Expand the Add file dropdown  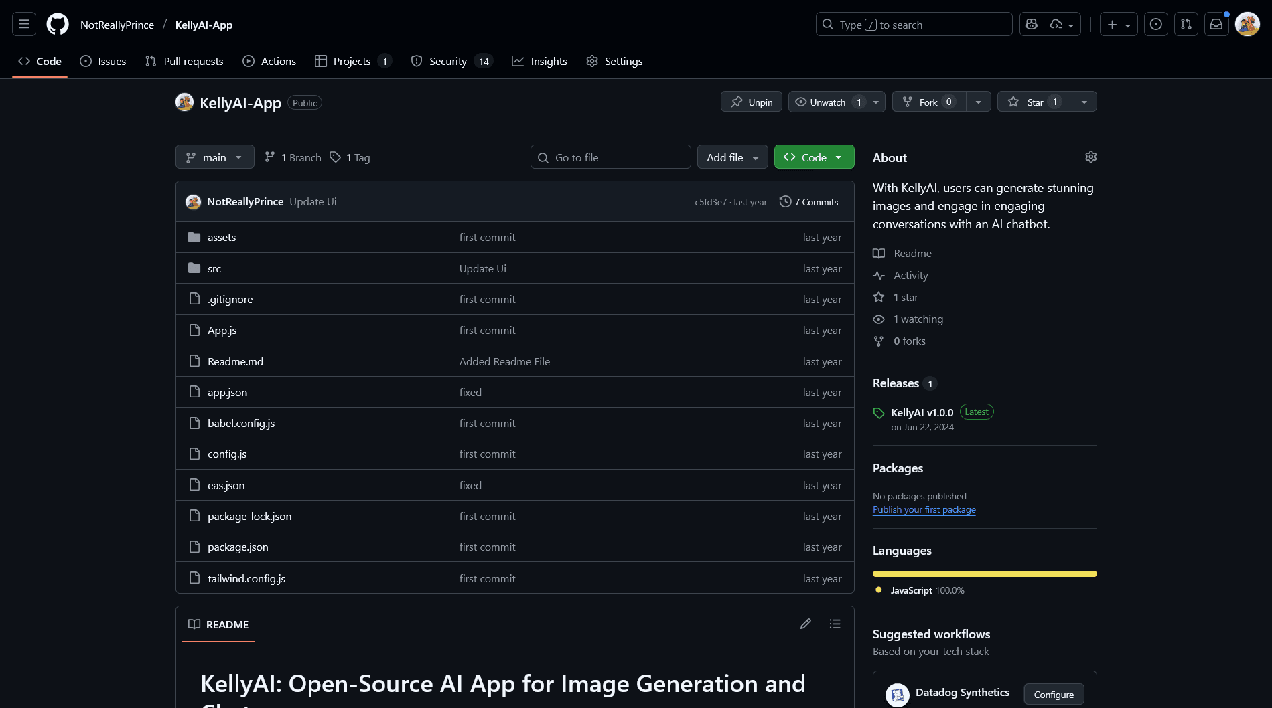pos(732,157)
